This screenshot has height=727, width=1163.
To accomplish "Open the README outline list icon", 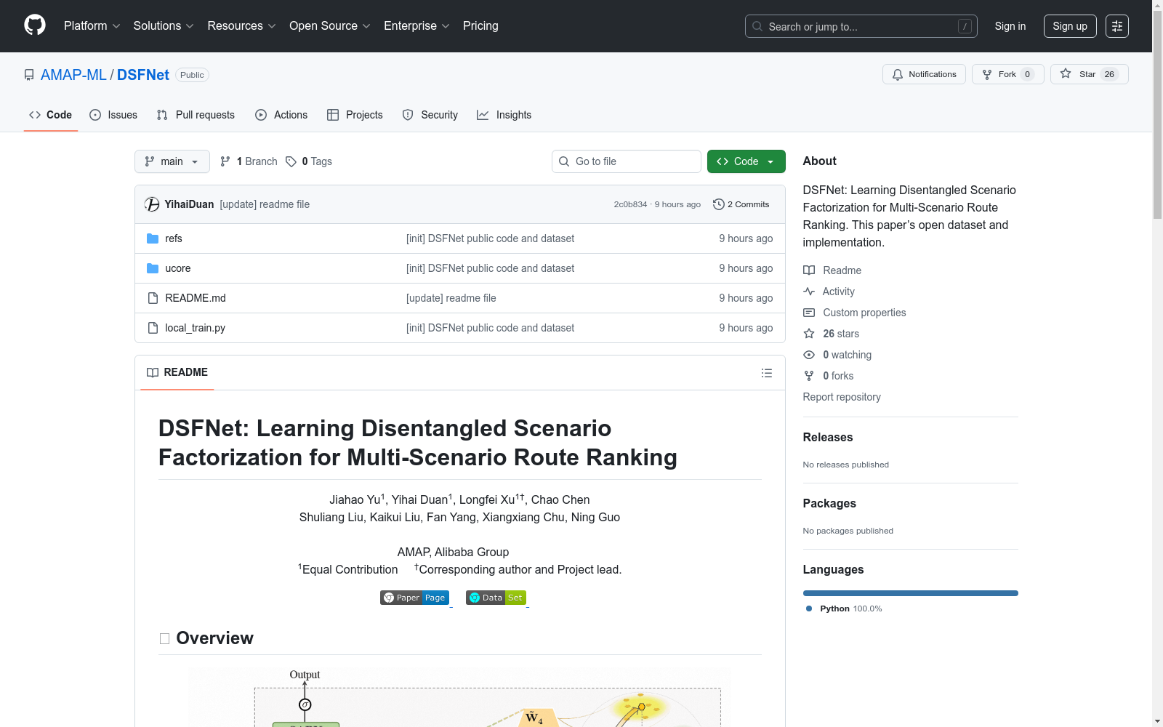I will pyautogui.click(x=767, y=373).
